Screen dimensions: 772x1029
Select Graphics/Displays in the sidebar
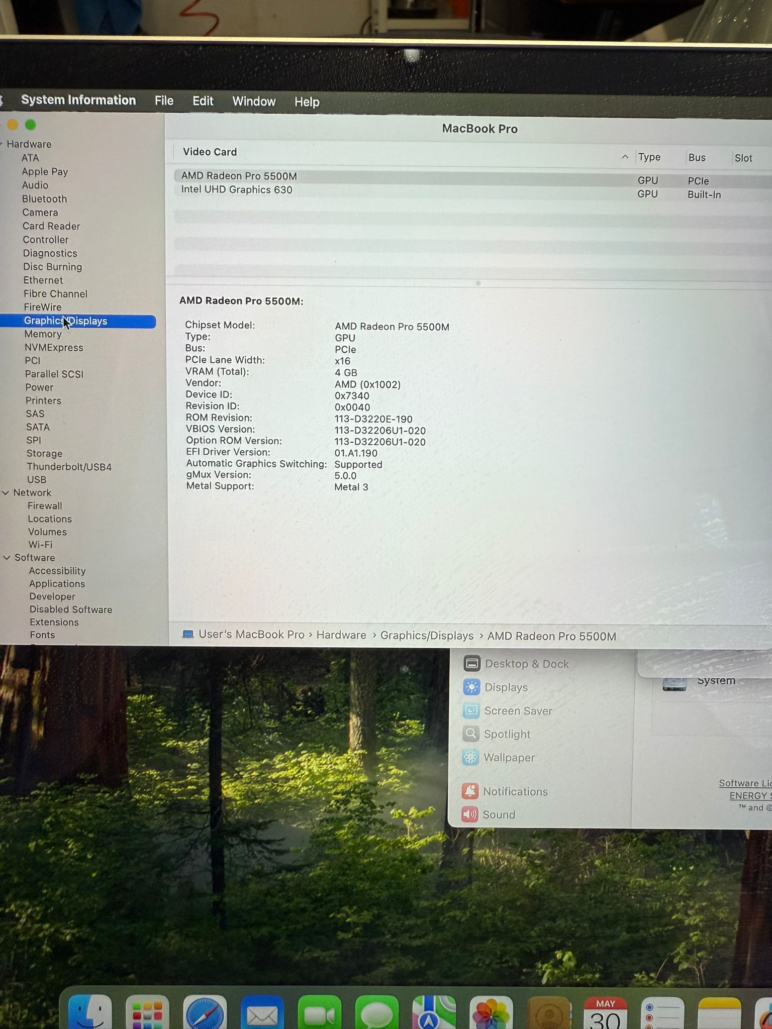tap(78, 321)
